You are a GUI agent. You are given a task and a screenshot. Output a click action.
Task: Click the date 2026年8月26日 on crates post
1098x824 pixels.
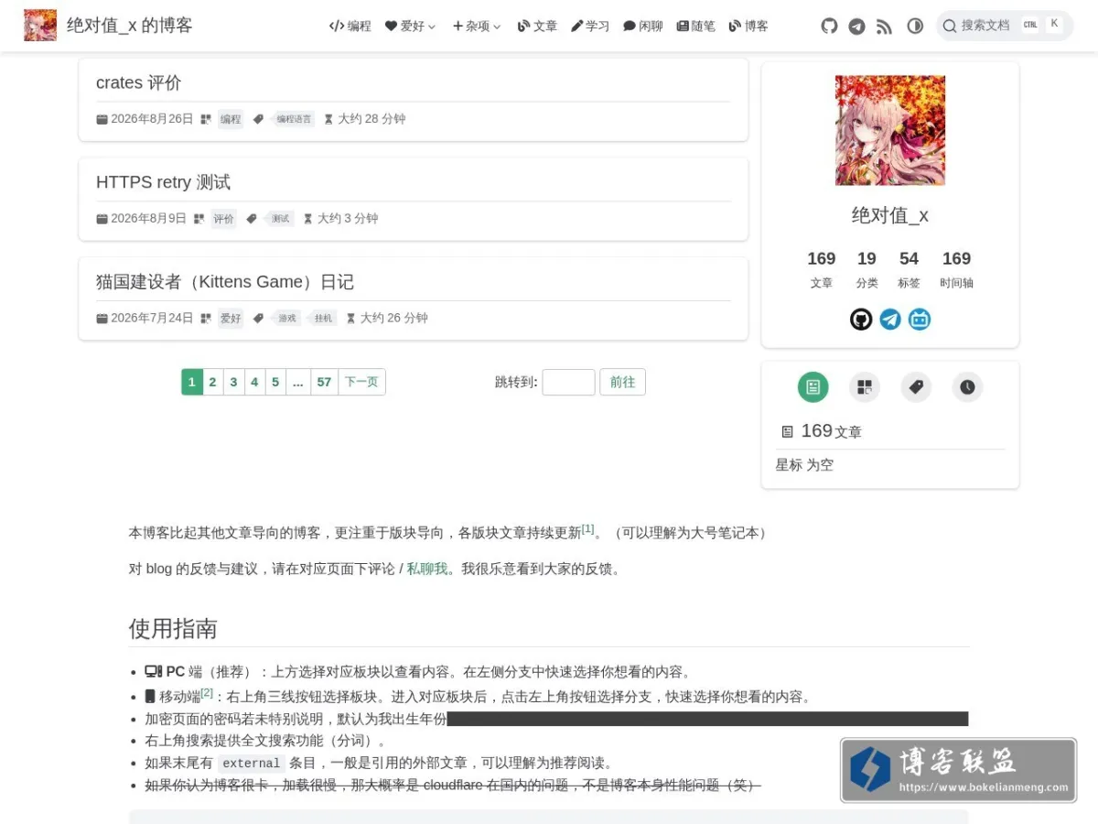(x=145, y=119)
